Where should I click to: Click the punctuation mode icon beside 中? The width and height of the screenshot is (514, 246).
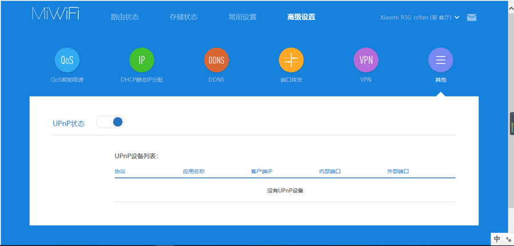(x=508, y=239)
